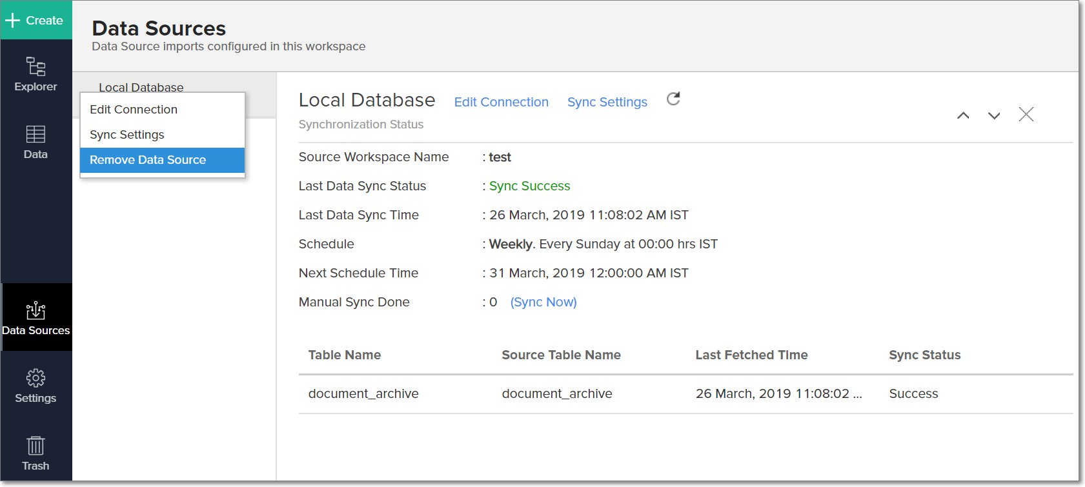This screenshot has height=487, width=1085.
Task: Select Remove Data Source menu item
Action: (x=148, y=160)
